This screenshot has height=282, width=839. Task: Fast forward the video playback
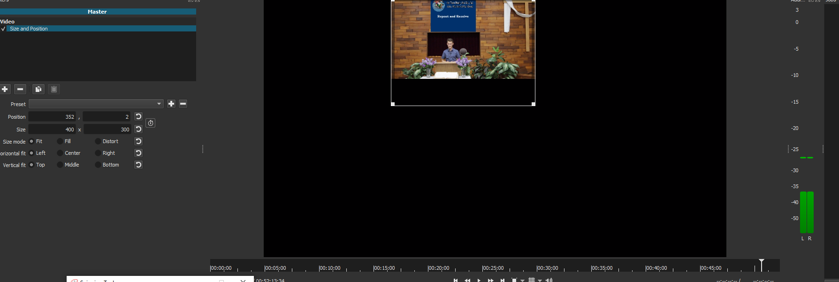[x=491, y=280]
